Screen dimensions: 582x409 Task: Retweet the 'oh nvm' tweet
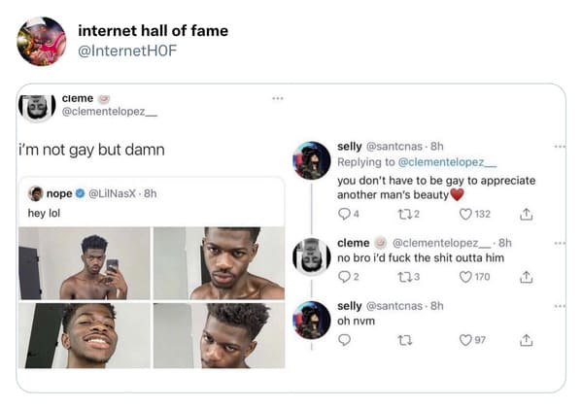point(404,340)
